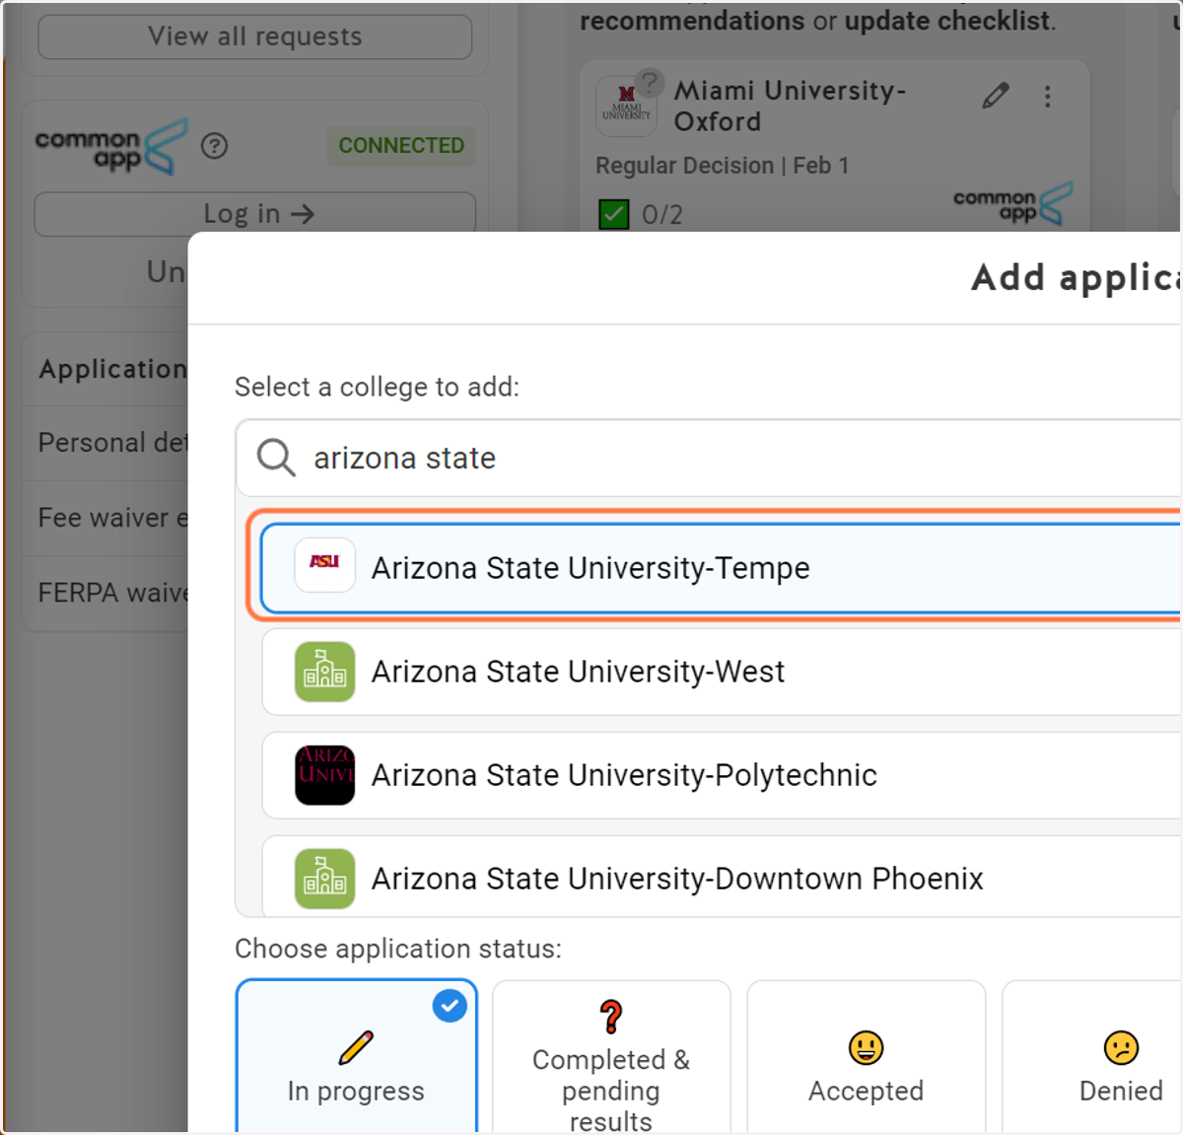1183x1135 pixels.
Task: Choose In progress application status
Action: pos(356,1056)
